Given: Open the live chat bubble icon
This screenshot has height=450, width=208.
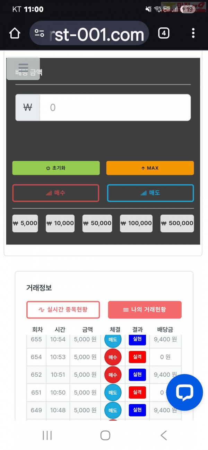Looking at the screenshot, I should click(x=184, y=392).
